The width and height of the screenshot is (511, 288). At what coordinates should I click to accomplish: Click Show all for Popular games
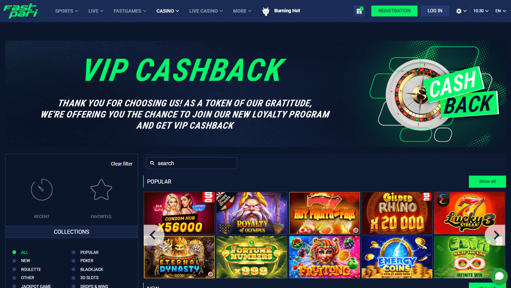tap(487, 182)
